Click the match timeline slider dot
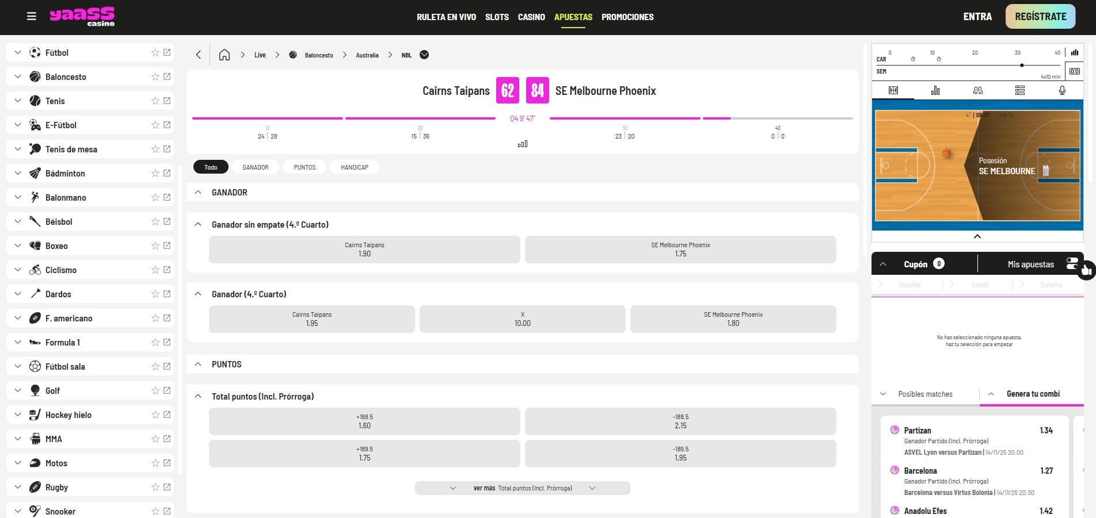 tap(1022, 65)
